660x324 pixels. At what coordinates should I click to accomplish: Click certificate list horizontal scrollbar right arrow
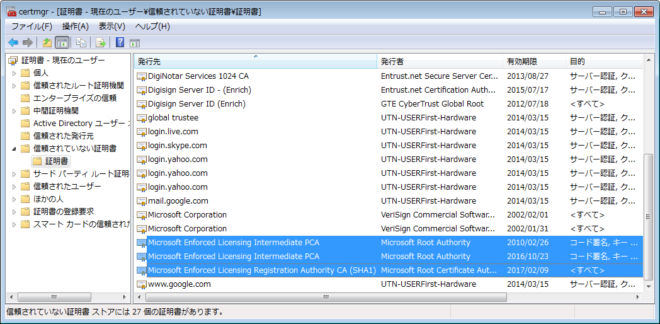pos(639,297)
